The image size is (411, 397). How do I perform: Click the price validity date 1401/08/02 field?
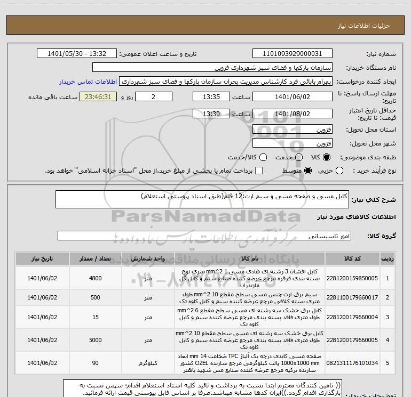[293, 114]
